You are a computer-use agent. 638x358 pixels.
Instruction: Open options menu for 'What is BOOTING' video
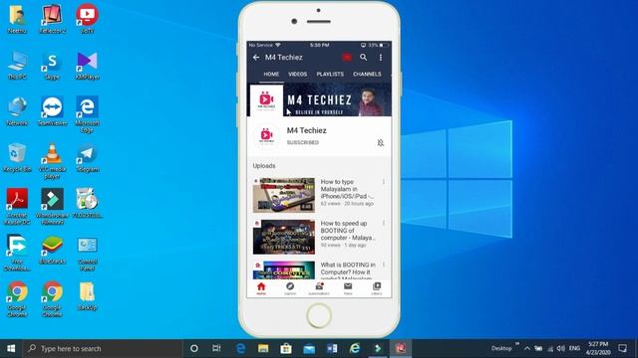tap(384, 266)
